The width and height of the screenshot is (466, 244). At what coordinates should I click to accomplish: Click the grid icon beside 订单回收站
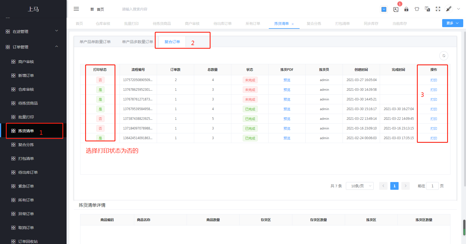pos(13,242)
